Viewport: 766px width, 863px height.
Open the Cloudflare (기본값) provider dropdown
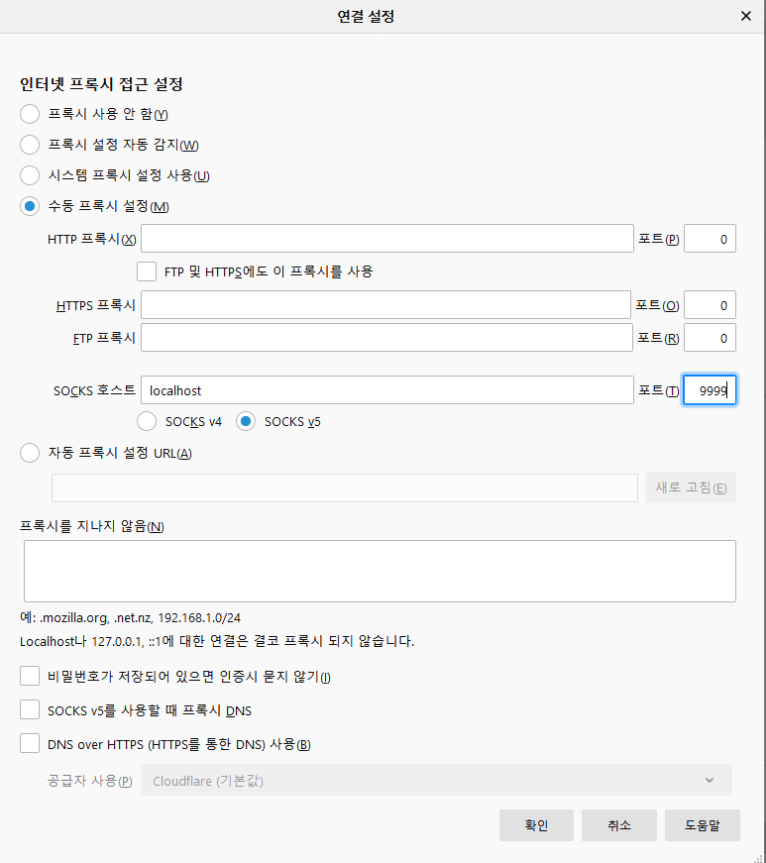pyautogui.click(x=436, y=780)
